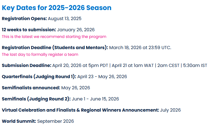
Task: Click the Virtual Celebration and Finalists announcement label
Action: coord(80,110)
